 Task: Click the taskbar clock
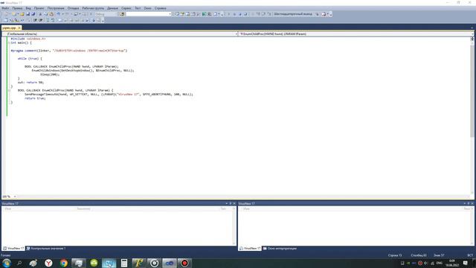pos(452,263)
